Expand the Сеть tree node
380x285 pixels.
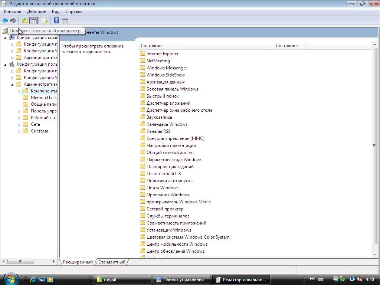tap(19, 125)
